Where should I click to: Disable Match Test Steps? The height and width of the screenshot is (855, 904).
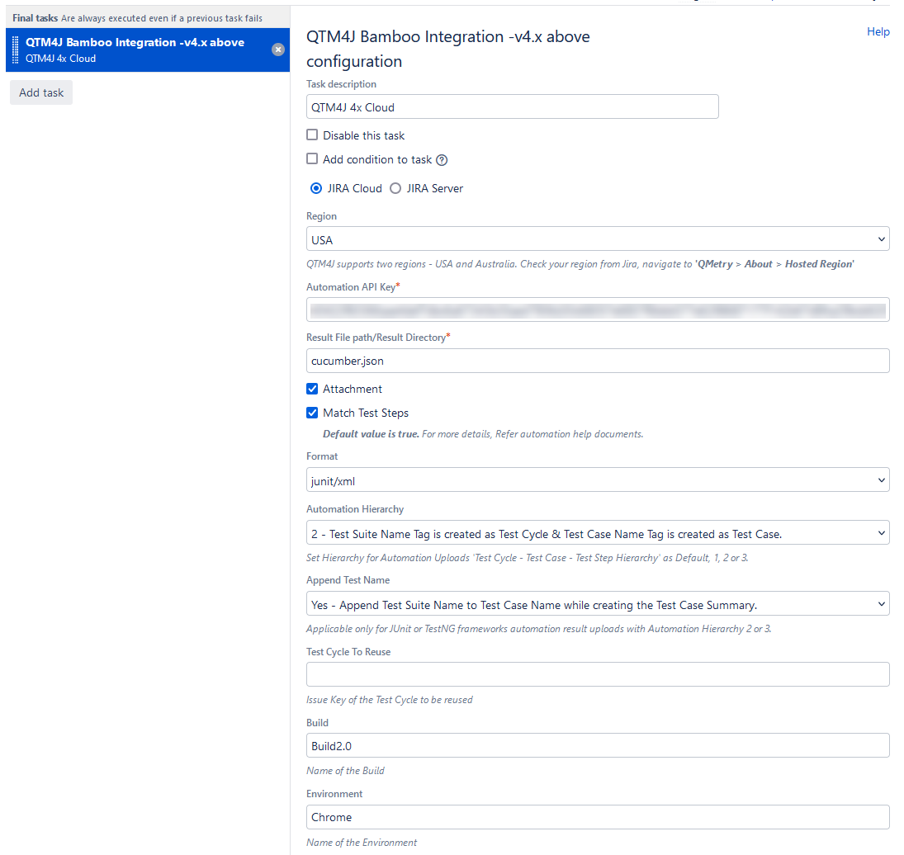(x=312, y=413)
